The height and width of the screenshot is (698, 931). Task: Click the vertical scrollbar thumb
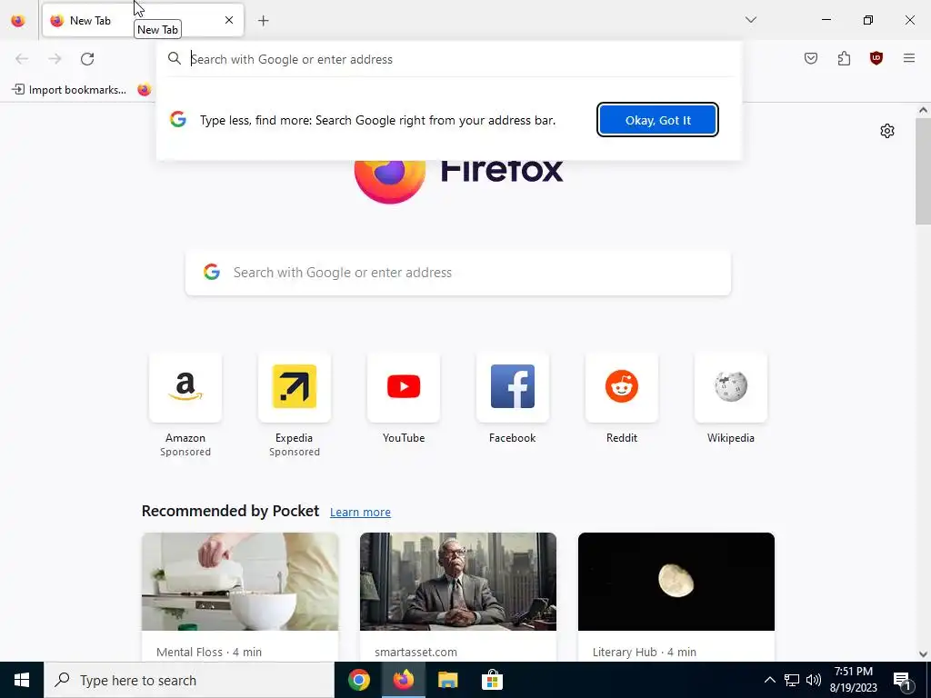(x=923, y=171)
